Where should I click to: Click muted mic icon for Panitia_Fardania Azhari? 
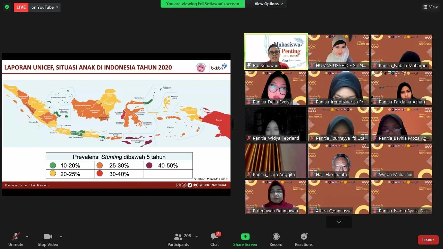(x=375, y=102)
